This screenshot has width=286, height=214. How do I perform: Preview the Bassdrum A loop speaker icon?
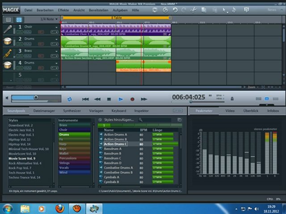point(101,149)
